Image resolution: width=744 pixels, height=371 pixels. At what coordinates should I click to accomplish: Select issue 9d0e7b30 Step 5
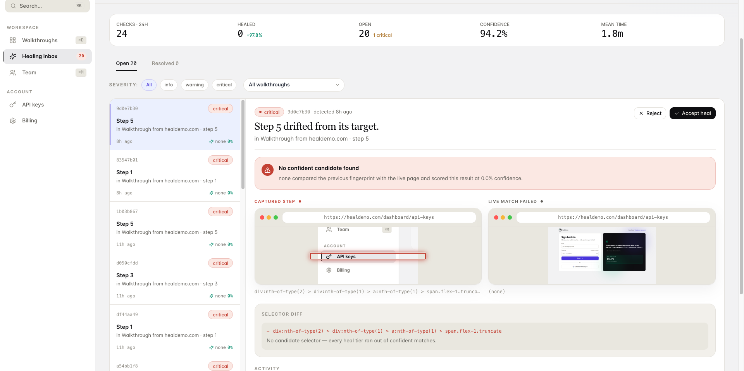tap(175, 124)
